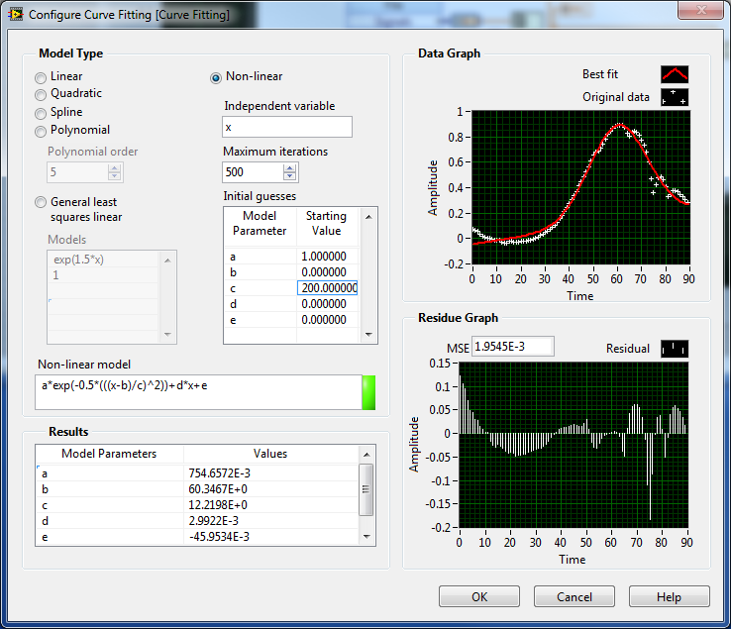Viewport: 731px width, 629px height.
Task: Click the Maximum iterations field
Action: click(x=254, y=172)
